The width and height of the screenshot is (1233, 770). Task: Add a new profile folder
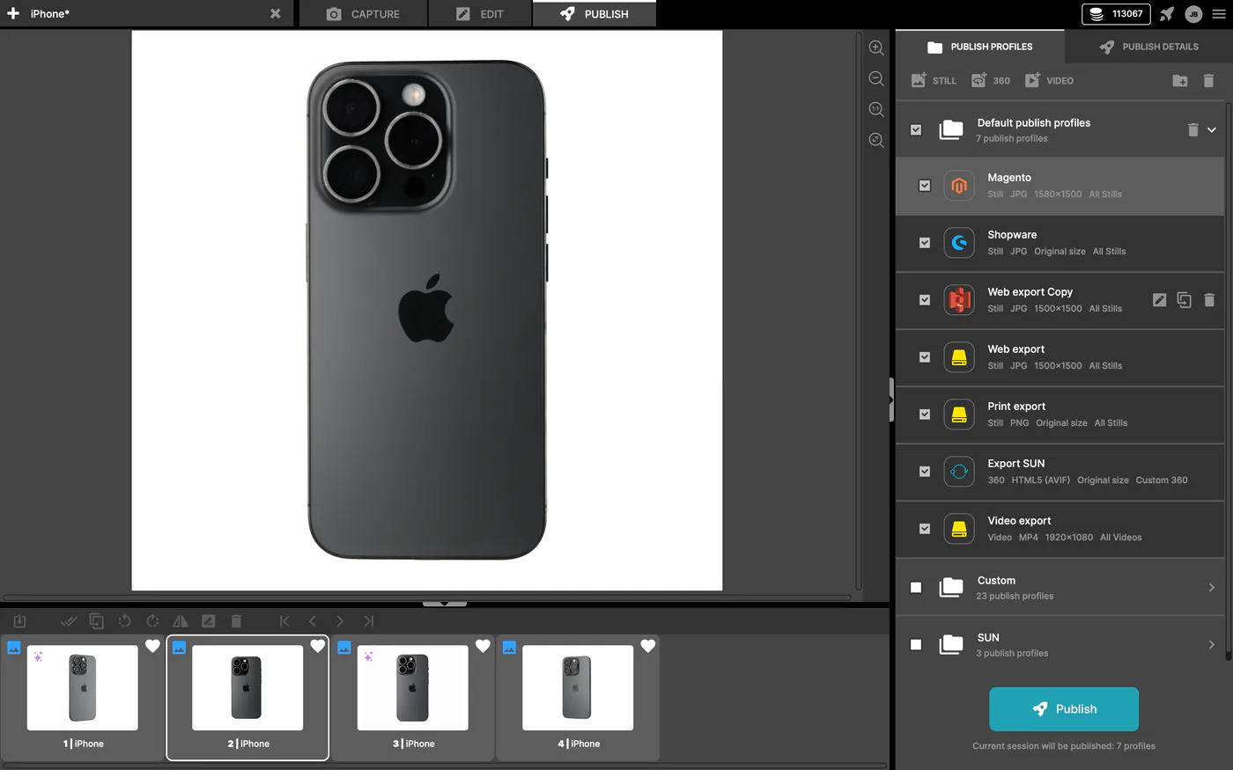(1180, 81)
